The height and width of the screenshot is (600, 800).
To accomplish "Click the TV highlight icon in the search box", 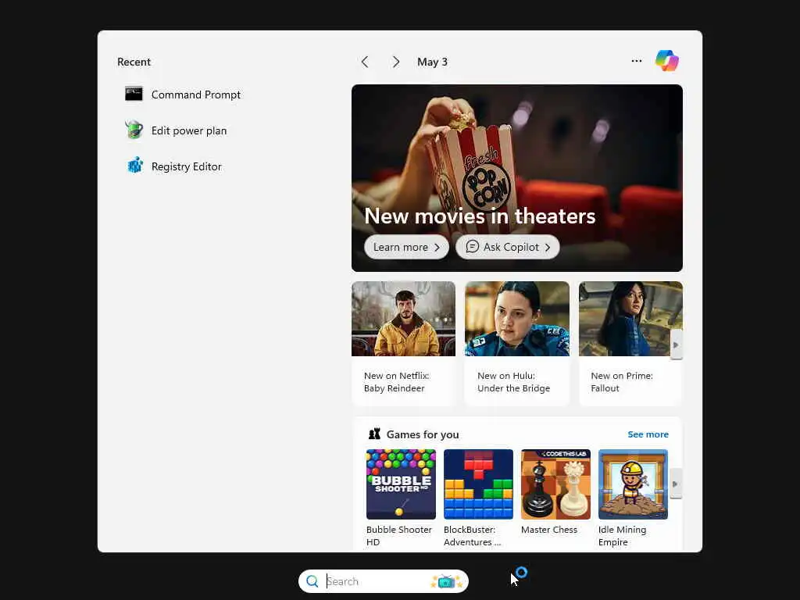I will pos(446,581).
